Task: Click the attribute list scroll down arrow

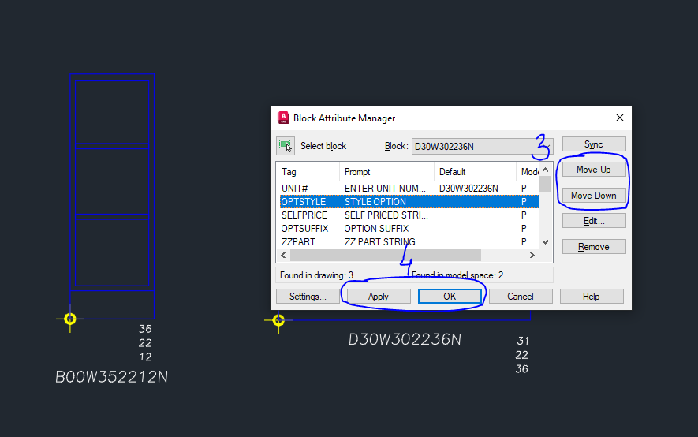Action: tap(545, 242)
